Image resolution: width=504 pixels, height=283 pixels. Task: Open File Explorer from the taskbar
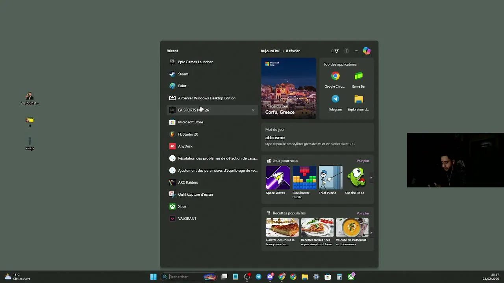point(305,277)
